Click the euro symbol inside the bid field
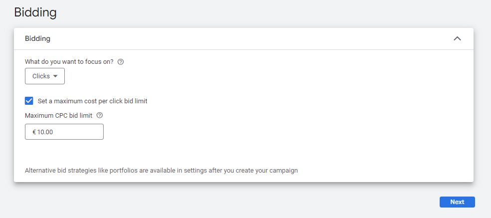Viewport: 491px width, 218px height. click(34, 132)
